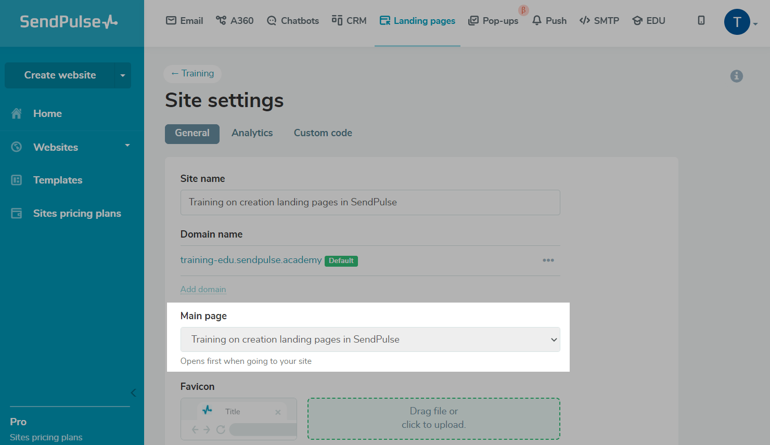Collapse the sidebar with the chevron

pyautogui.click(x=133, y=392)
